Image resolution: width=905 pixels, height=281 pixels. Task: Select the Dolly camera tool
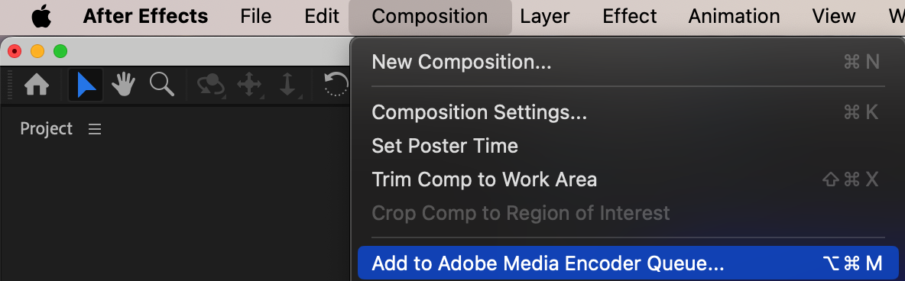pos(287,86)
